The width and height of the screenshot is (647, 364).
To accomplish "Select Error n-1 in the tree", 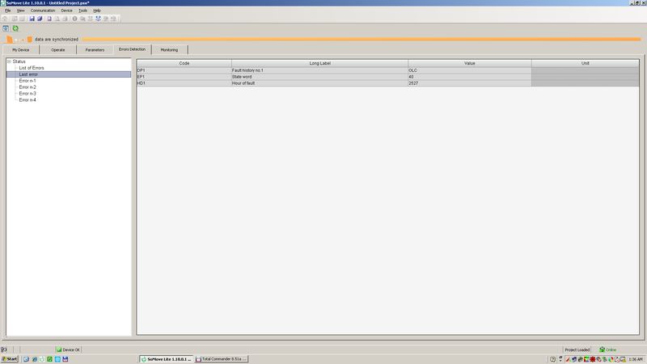I will (x=27, y=81).
